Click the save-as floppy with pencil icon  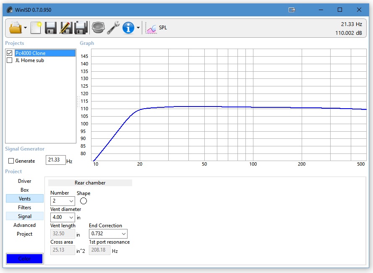click(66, 28)
